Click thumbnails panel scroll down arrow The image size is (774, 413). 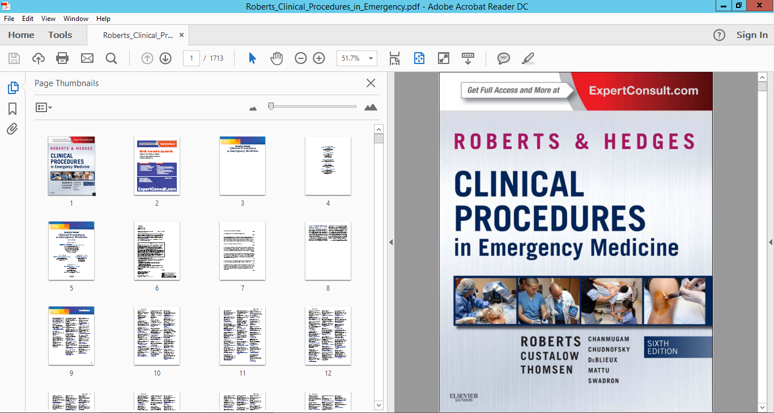379,405
